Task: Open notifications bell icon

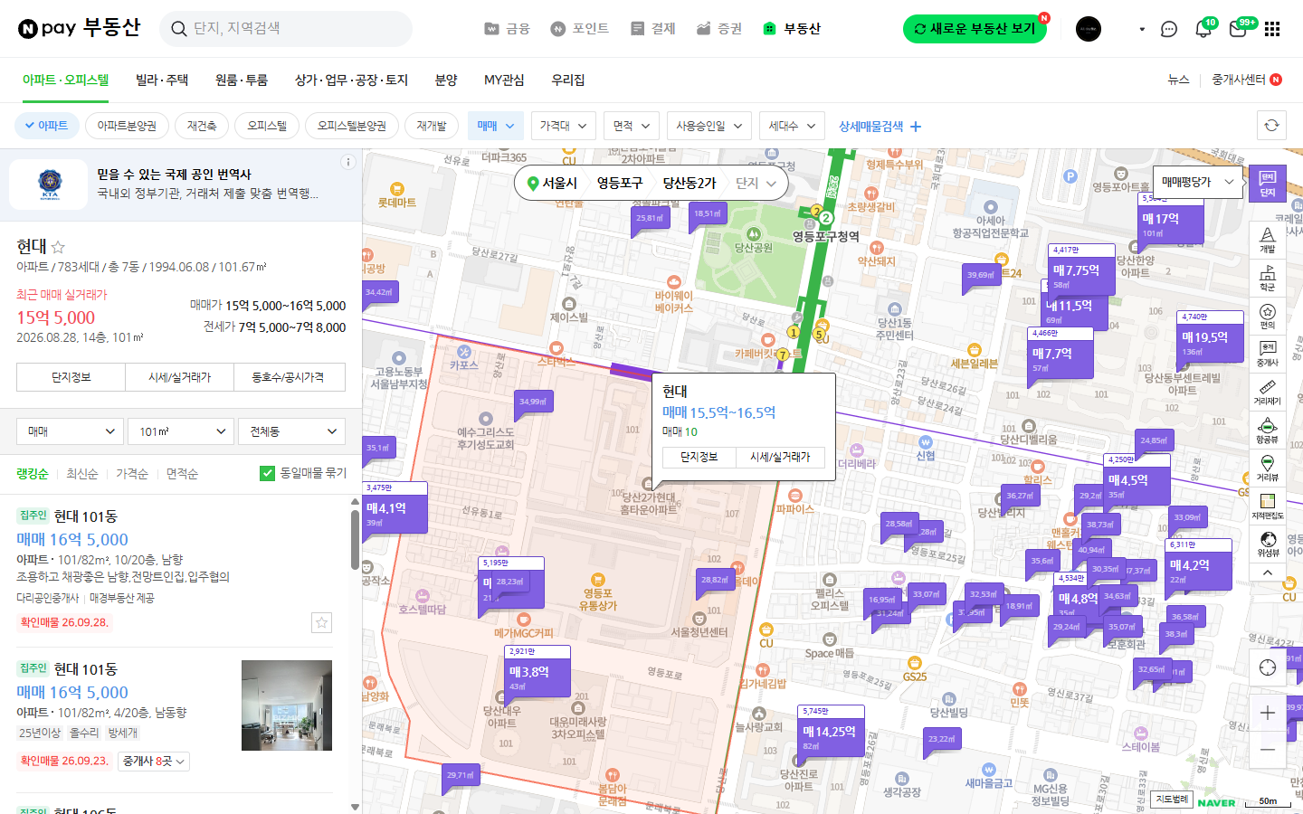Action: pos(1203,29)
